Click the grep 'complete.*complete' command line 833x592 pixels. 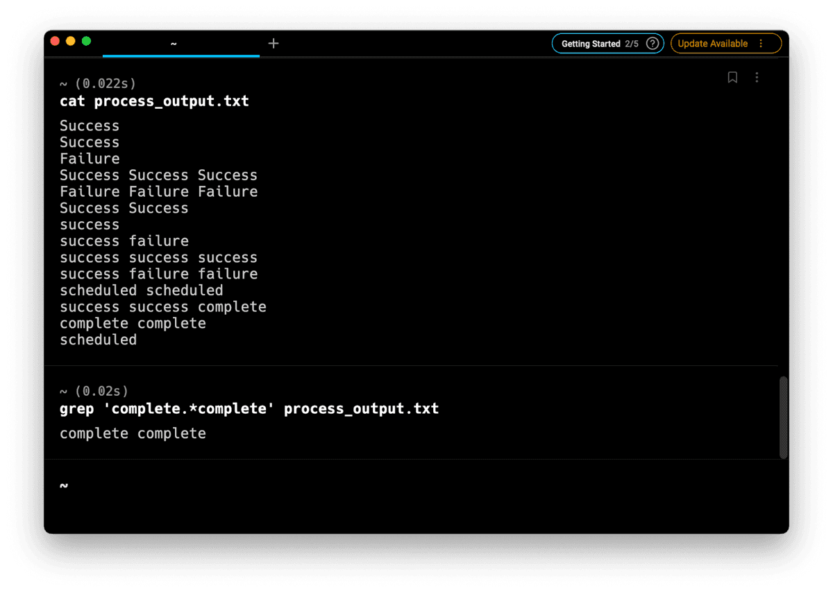click(x=249, y=408)
